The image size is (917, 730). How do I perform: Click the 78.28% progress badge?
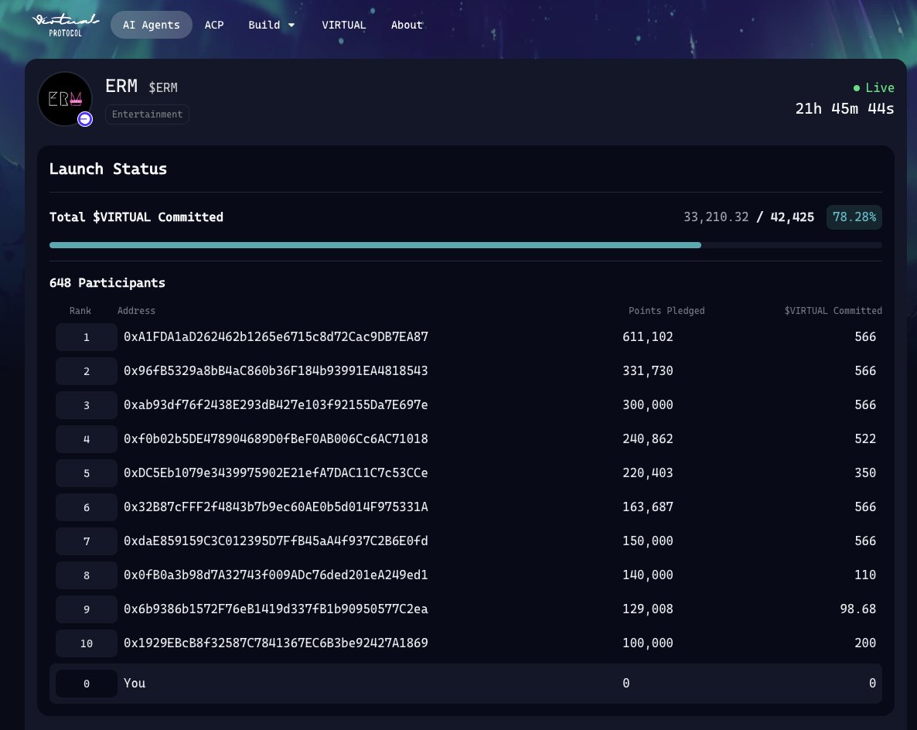(x=854, y=217)
